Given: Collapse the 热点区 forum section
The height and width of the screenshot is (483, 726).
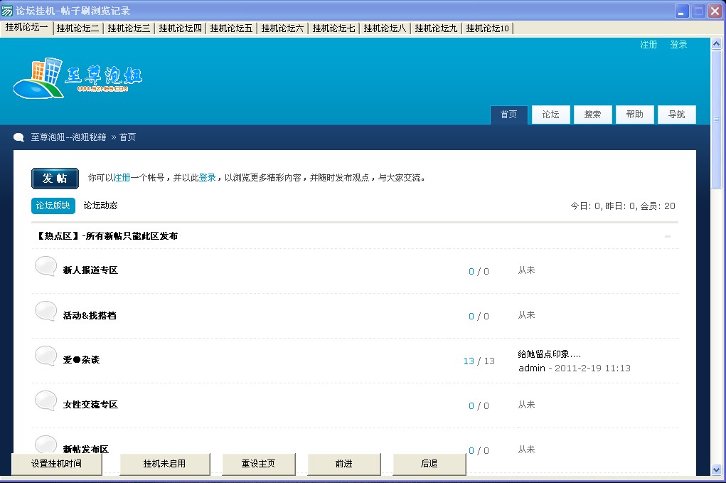Looking at the screenshot, I should pos(668,236).
